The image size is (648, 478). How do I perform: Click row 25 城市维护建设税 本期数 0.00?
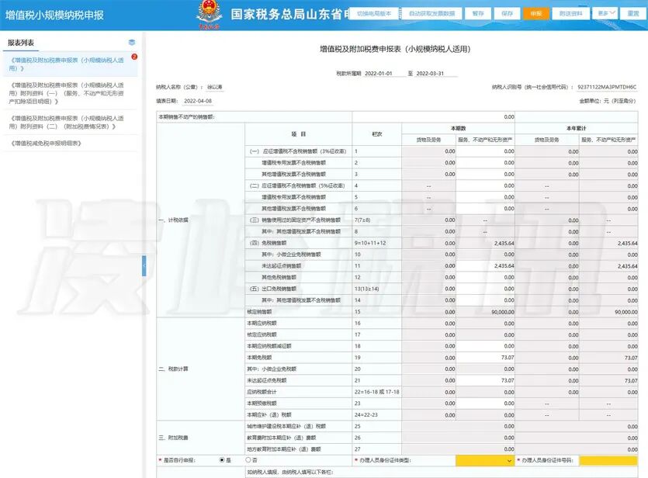click(459, 426)
